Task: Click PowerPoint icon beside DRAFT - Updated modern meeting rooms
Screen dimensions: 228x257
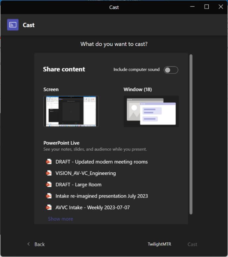Action: 49,162
